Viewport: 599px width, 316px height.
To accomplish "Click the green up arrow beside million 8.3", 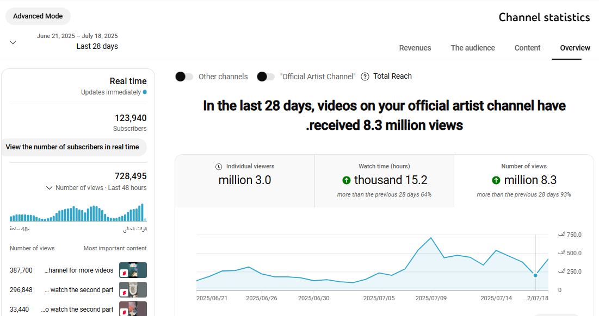I will point(496,180).
